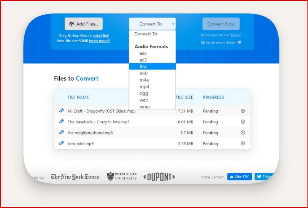Select m4a audio format
This screenshot has width=308, height=208.
tap(152, 80)
